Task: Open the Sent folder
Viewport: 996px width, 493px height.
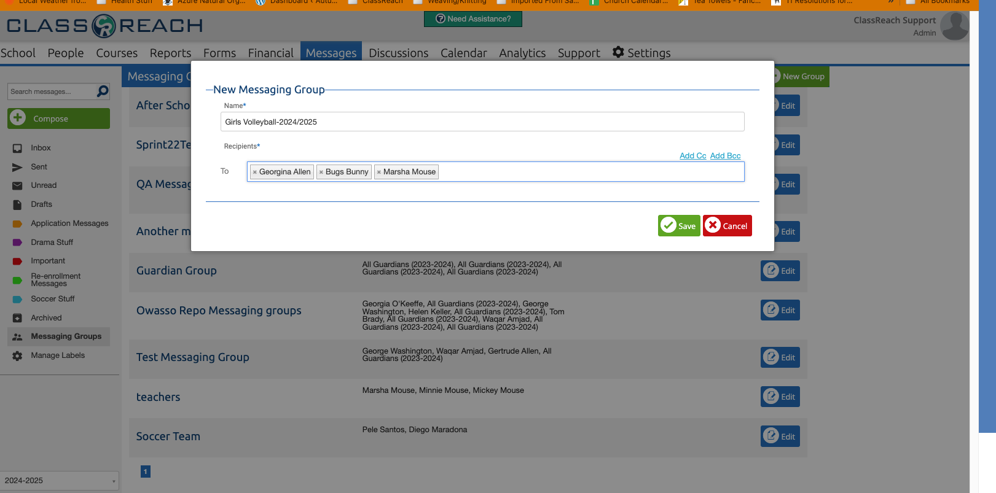Action: coord(39,167)
